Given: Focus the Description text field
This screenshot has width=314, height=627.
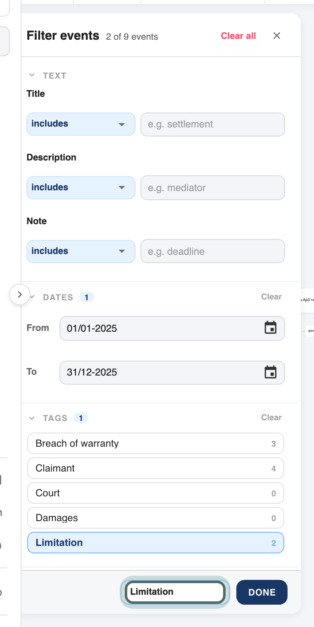Looking at the screenshot, I should tap(213, 188).
